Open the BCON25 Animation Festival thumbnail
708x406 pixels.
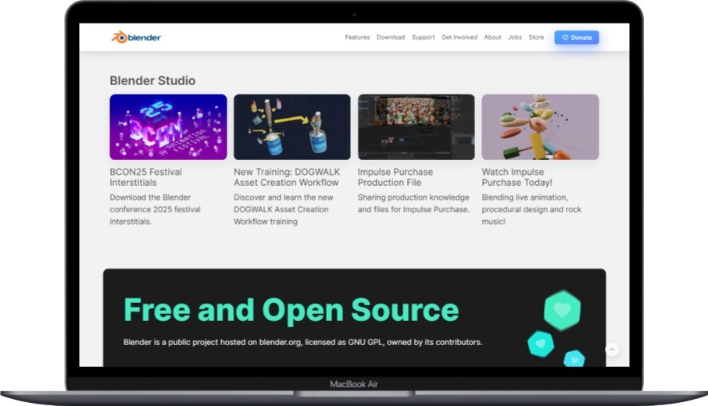(x=168, y=126)
